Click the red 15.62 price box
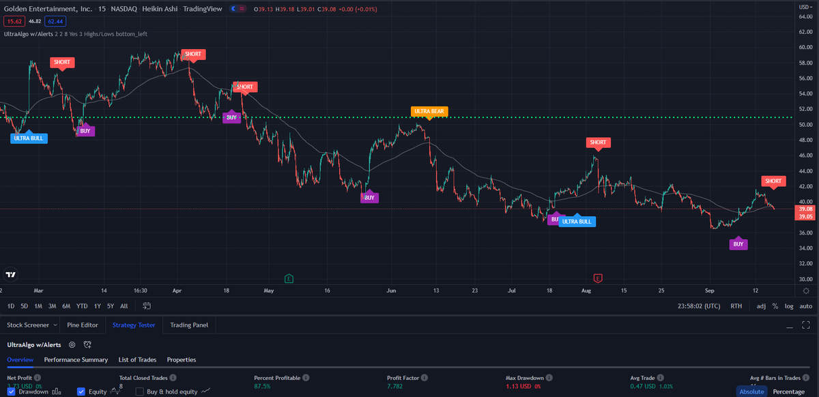The width and height of the screenshot is (819, 397). [x=14, y=21]
